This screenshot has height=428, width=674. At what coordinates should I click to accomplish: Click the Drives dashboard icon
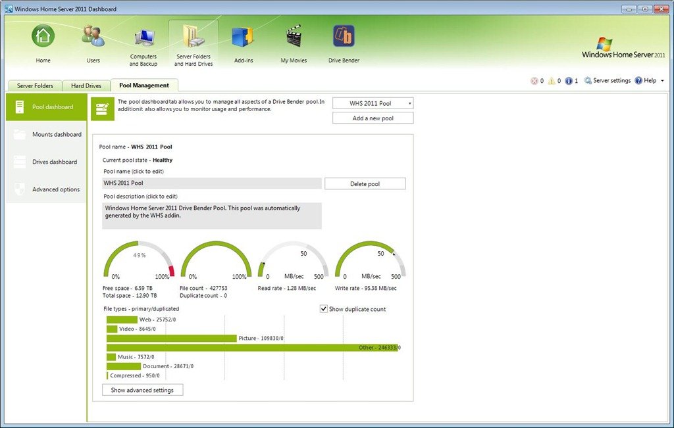click(19, 162)
